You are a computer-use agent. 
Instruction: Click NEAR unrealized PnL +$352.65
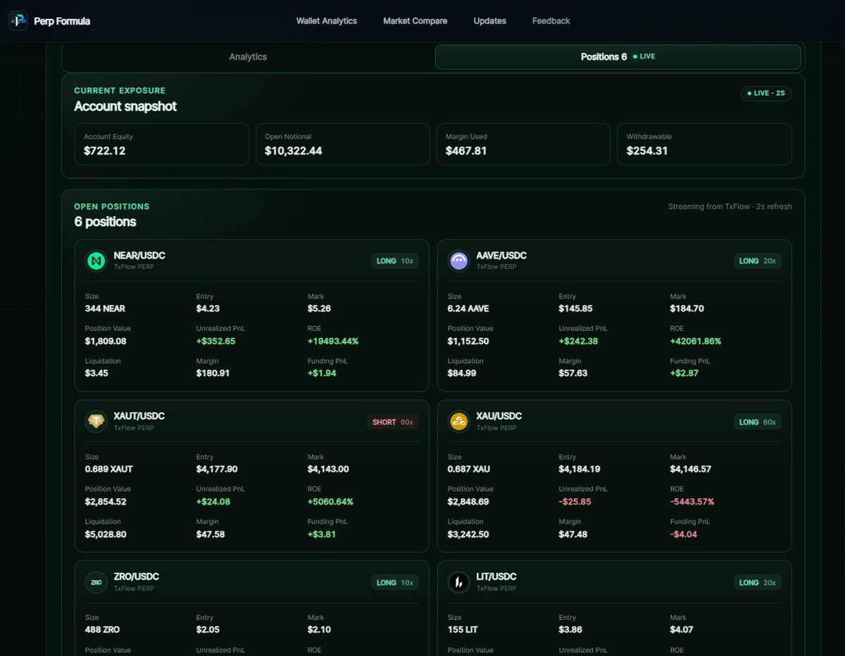coord(215,341)
